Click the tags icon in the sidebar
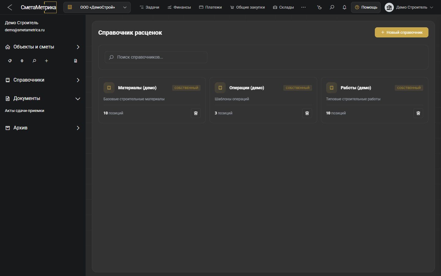Viewport: 441px width, 276px height. (10, 61)
